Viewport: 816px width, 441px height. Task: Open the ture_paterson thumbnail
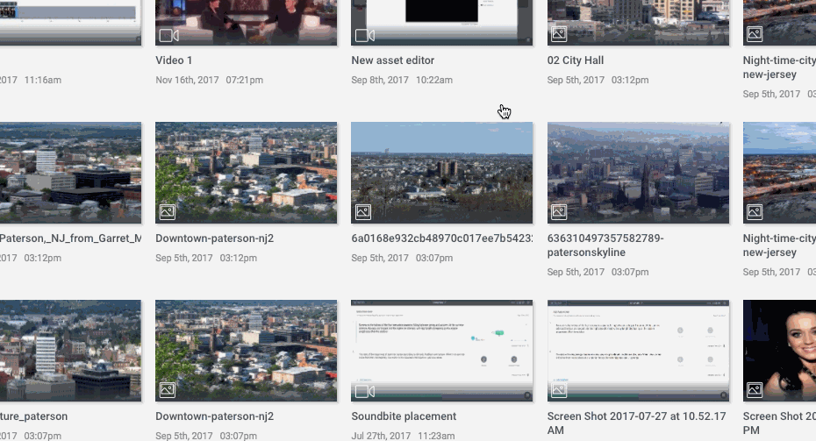(x=70, y=351)
